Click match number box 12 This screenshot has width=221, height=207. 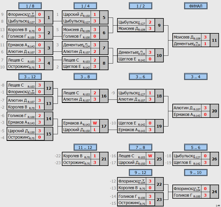pyautogui.click(x=49, y=88)
